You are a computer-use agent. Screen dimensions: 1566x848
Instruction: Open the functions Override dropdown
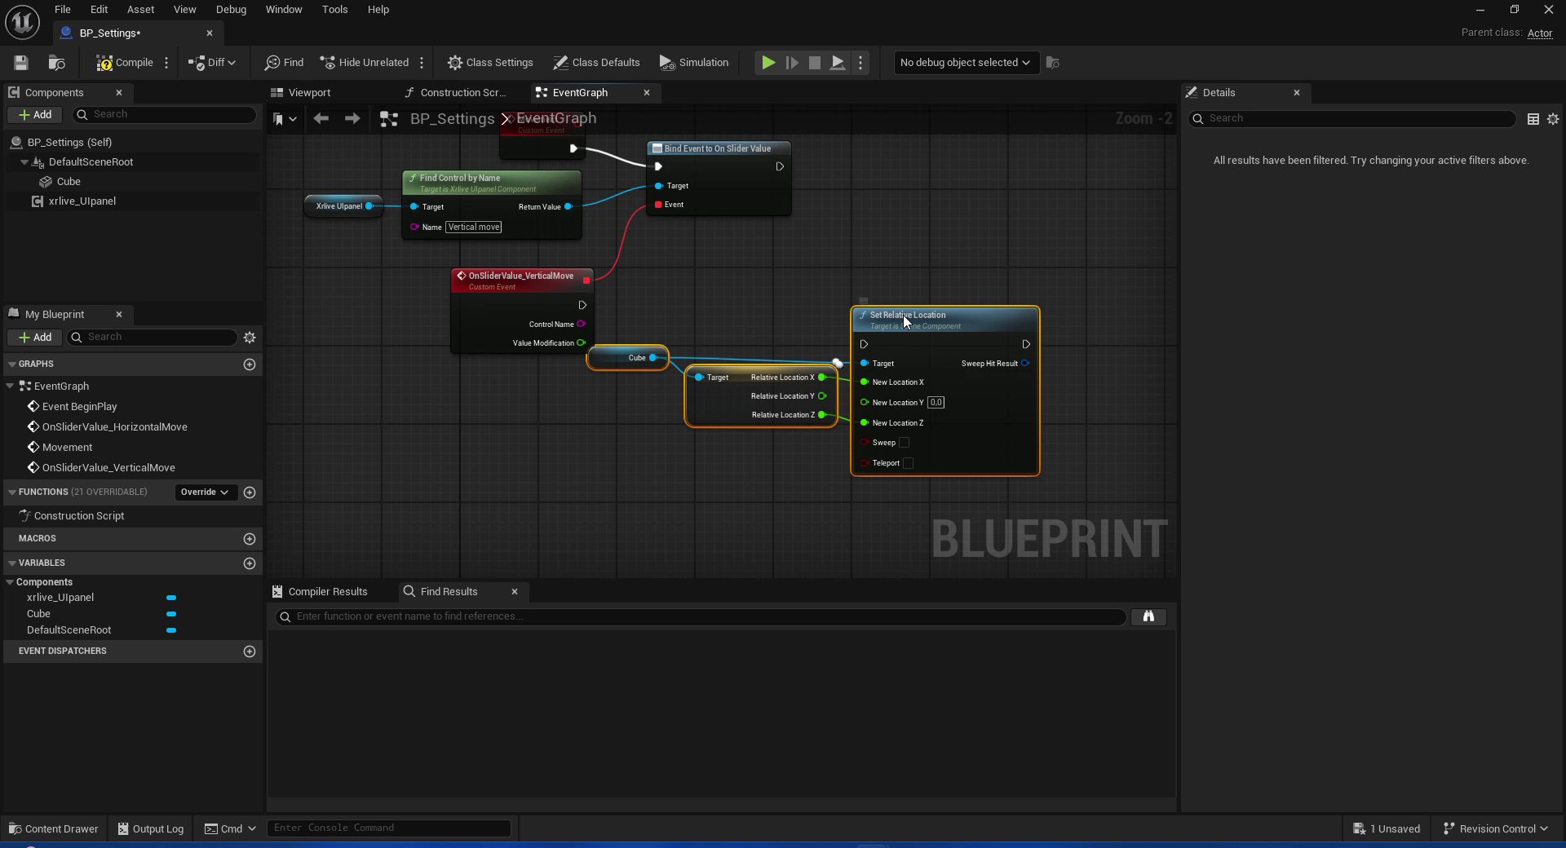pos(205,492)
